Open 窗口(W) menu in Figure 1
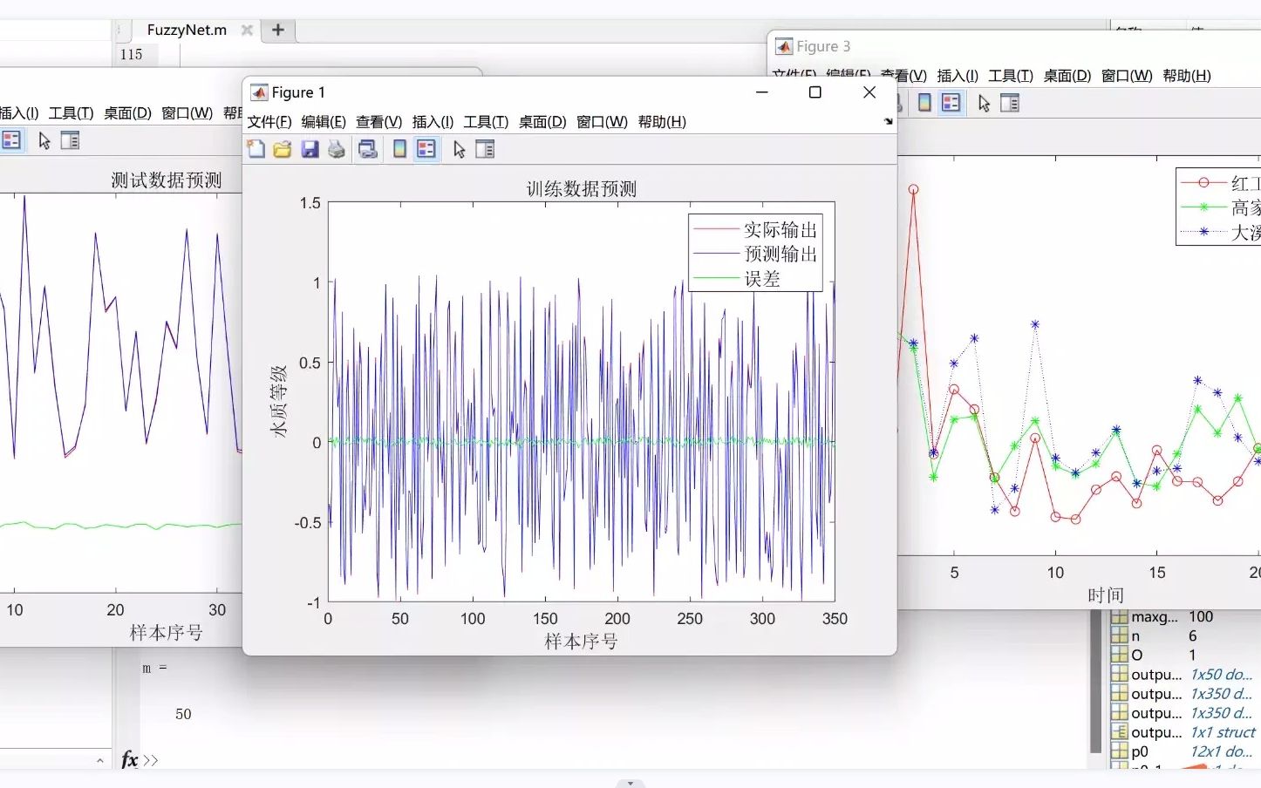 pyautogui.click(x=602, y=122)
